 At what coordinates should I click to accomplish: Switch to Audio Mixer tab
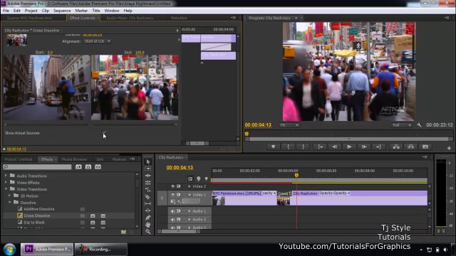[x=130, y=18]
